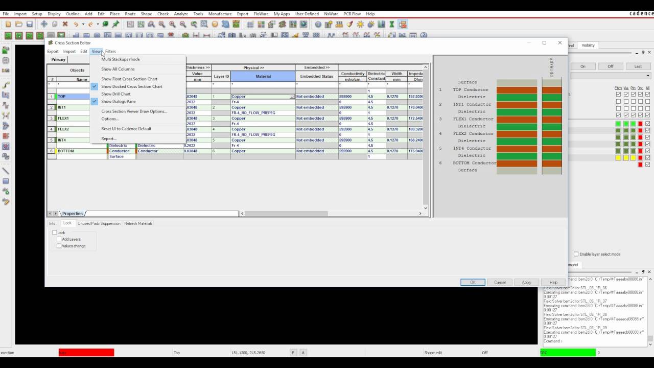Click the Last button in Visibility panel
The width and height of the screenshot is (654, 368).
tap(638, 66)
